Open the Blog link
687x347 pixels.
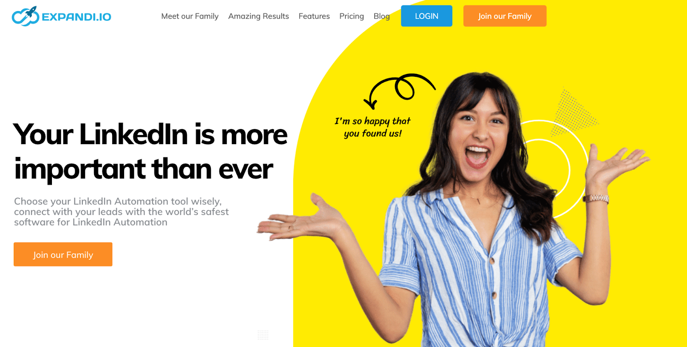coord(382,16)
